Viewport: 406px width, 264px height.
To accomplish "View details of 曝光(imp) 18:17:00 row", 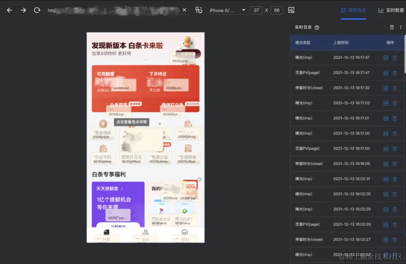I will pyautogui.click(x=386, y=134).
